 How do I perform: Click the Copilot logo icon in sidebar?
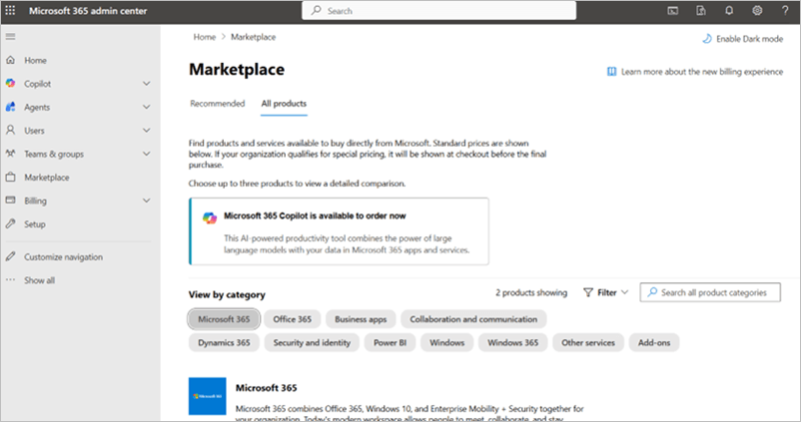tap(10, 83)
